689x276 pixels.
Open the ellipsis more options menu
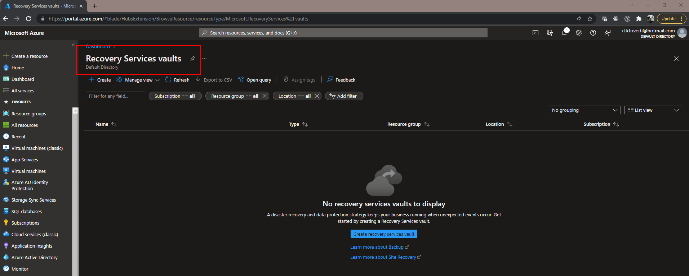[204, 59]
